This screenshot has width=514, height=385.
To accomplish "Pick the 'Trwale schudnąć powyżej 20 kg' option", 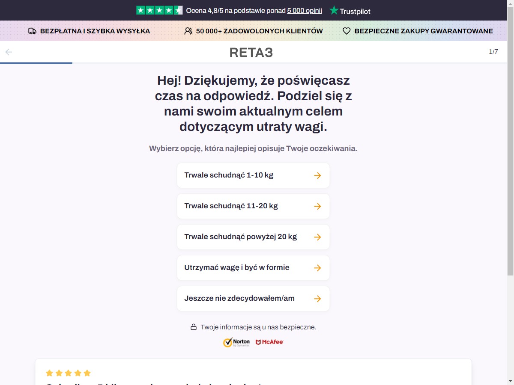I will click(253, 237).
